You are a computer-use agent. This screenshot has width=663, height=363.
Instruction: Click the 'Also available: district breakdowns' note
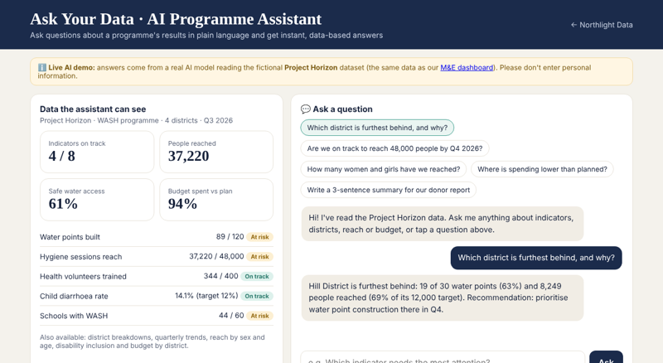click(152, 341)
